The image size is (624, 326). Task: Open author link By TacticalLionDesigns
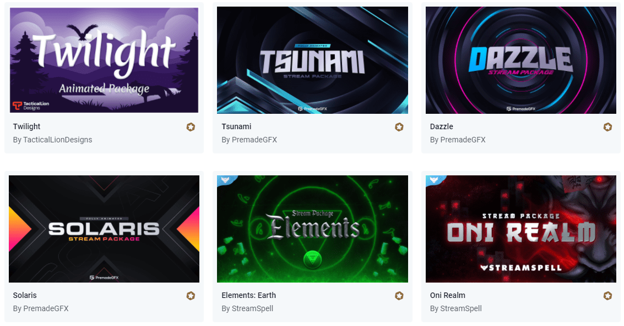click(x=52, y=140)
